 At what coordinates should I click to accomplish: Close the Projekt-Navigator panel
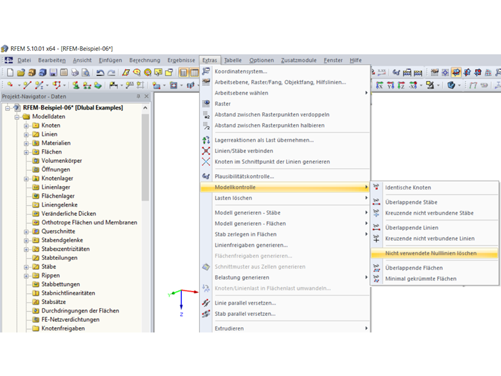pyautogui.click(x=146, y=96)
